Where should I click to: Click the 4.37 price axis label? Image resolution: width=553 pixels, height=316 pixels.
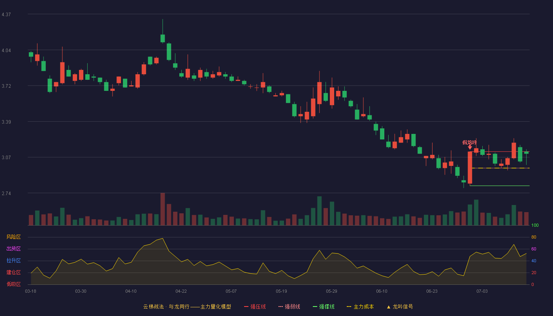click(x=6, y=15)
